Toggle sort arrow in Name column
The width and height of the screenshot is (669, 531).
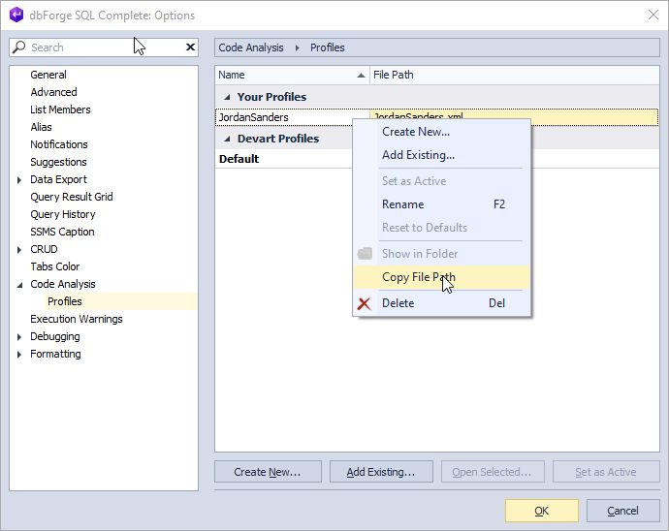(361, 75)
